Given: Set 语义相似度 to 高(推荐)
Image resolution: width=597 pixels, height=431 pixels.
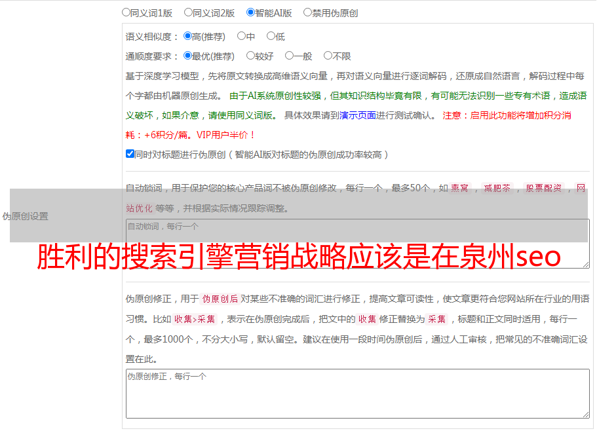Looking at the screenshot, I should pos(187,36).
